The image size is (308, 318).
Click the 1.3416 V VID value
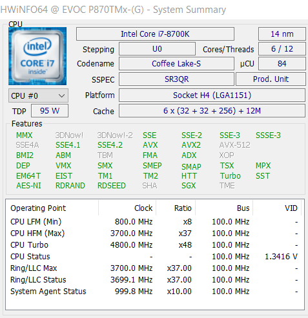coord(281,257)
